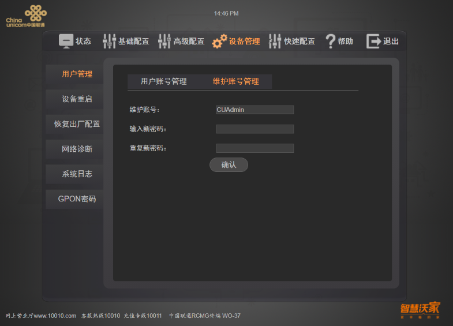Screen dimensions: 453x326
Task: Select the 维护账号管理 tab
Action: 235,81
